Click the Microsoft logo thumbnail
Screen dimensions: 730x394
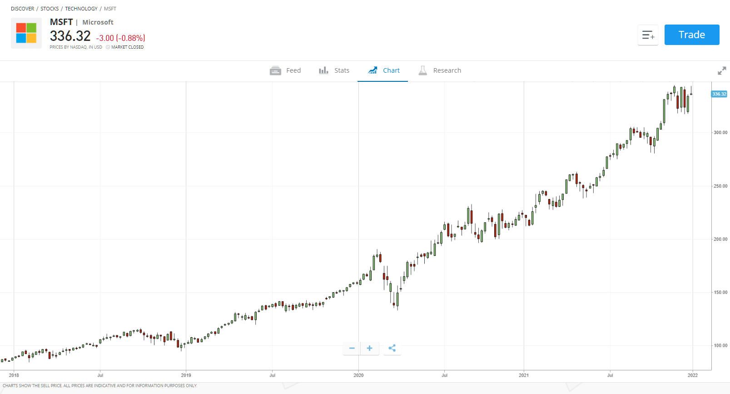[26, 33]
